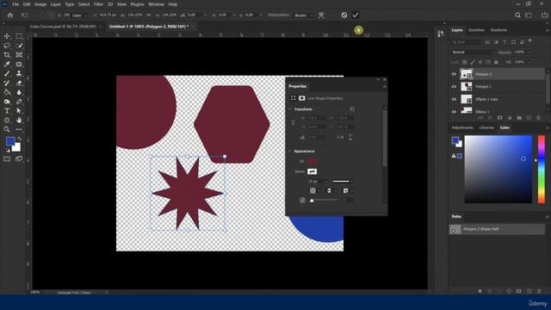Add layer mask in Layers panel footer
The image size is (551, 310).
click(499, 118)
